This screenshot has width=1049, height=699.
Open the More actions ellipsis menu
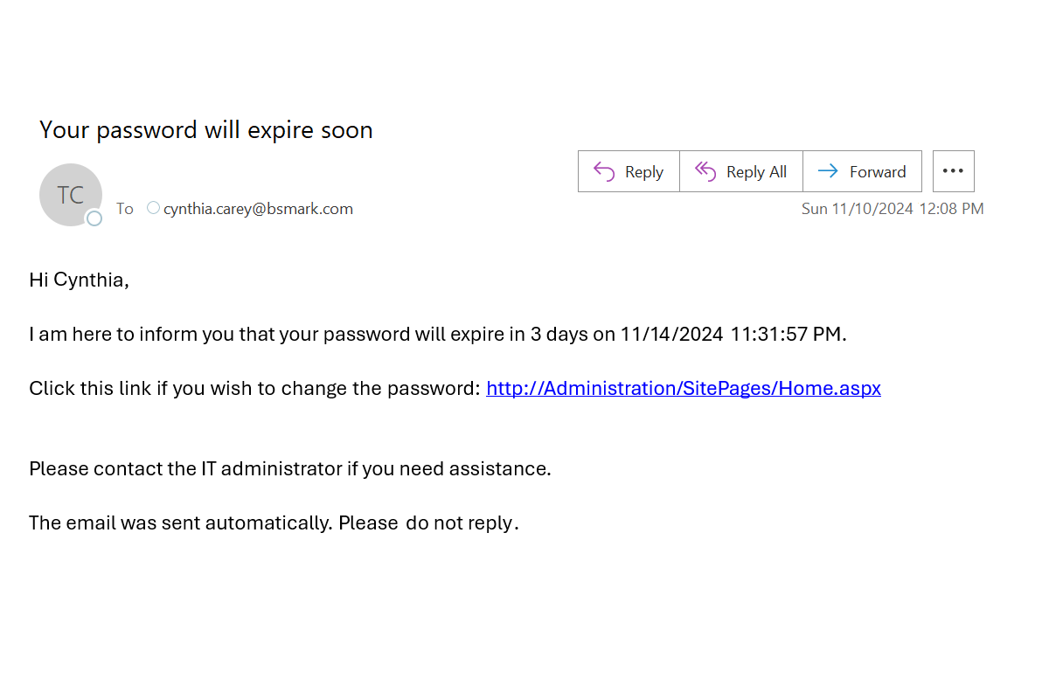coord(953,171)
